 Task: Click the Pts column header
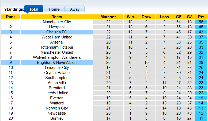tap(201, 17)
